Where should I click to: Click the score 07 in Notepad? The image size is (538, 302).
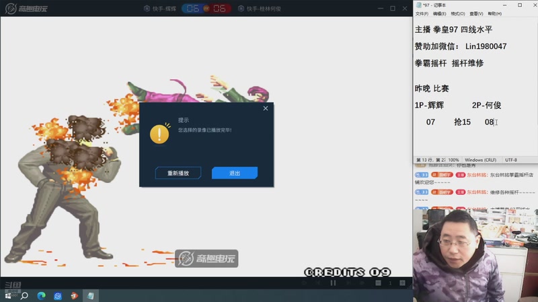(x=430, y=122)
